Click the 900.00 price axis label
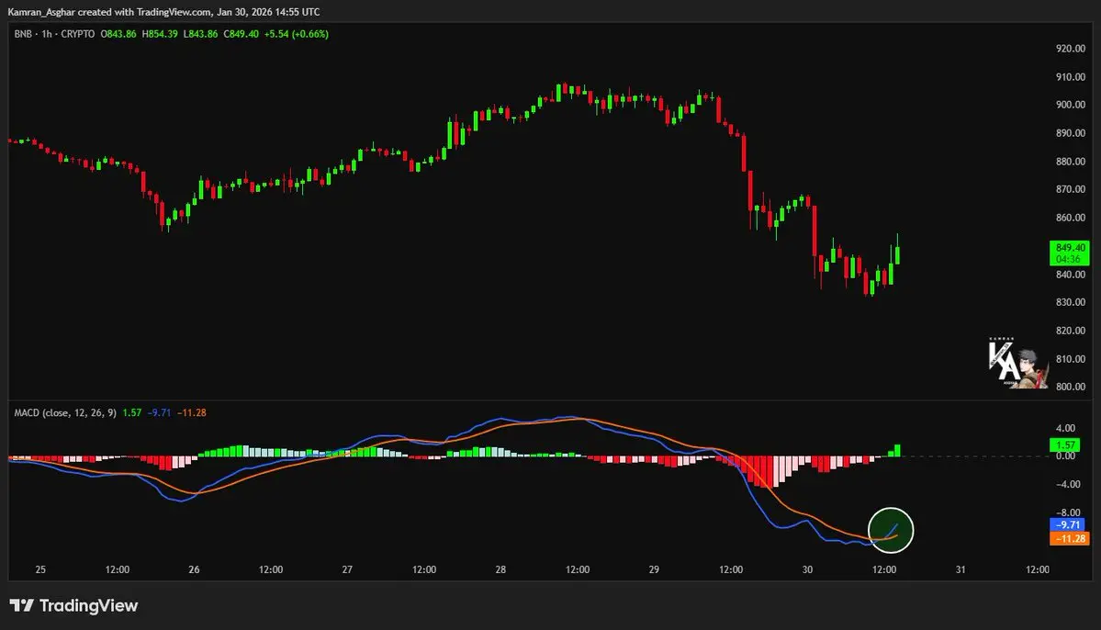 (x=1071, y=105)
